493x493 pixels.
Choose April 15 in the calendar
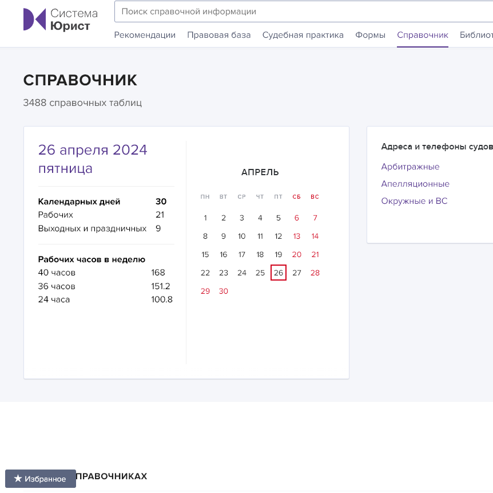(205, 254)
